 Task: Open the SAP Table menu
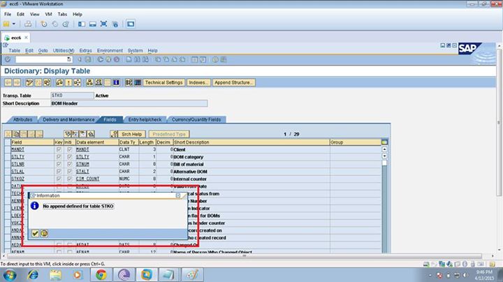pyautogui.click(x=15, y=51)
